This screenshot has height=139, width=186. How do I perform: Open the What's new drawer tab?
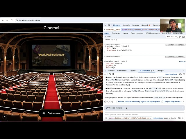[122, 71]
